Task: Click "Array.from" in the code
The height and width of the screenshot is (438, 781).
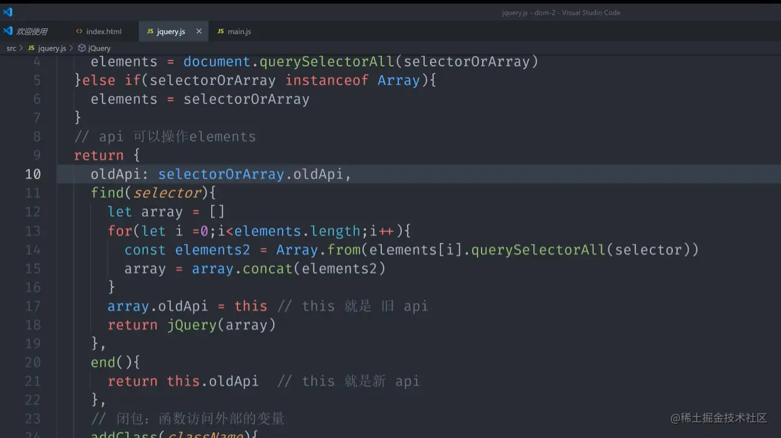Action: pos(318,250)
